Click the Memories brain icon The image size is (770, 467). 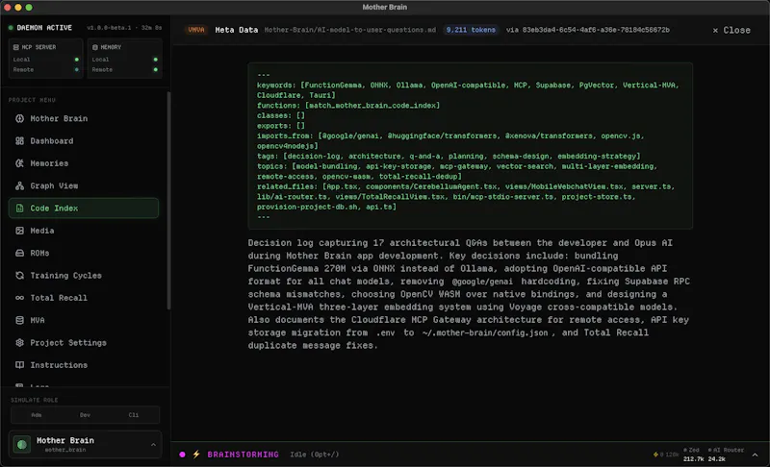coord(19,163)
